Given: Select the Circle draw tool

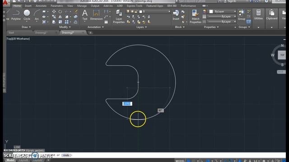Looking at the screenshot, I should [x=27, y=15].
